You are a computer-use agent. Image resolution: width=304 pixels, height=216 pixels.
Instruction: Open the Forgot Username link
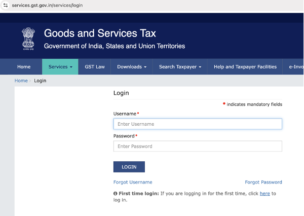133,182
